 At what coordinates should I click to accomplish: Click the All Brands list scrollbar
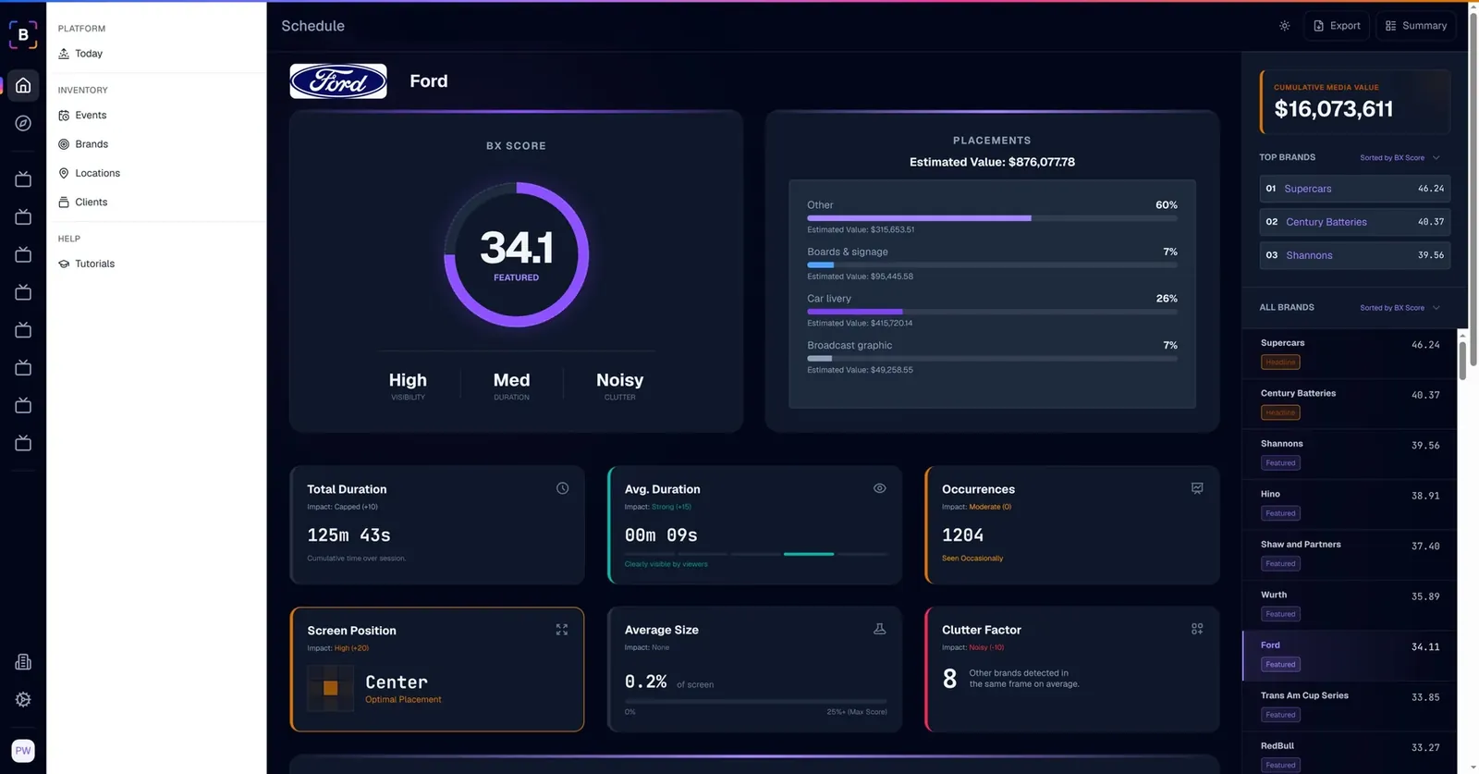[x=1462, y=361]
